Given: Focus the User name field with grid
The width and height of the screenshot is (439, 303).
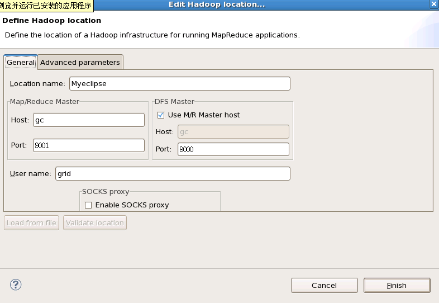Looking at the screenshot, I should [x=173, y=174].
